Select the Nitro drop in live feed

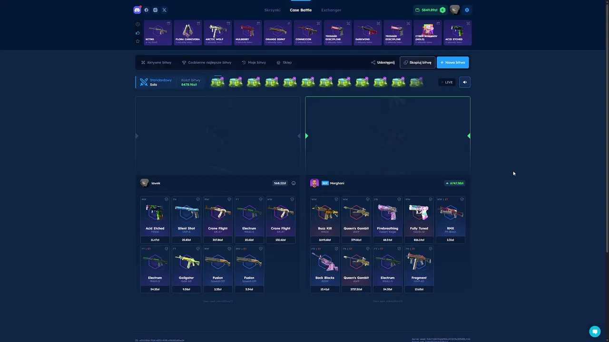157,33
